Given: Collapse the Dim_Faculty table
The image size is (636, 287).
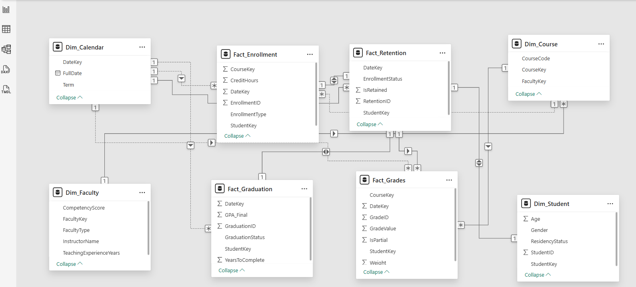Looking at the screenshot, I should 69,264.
